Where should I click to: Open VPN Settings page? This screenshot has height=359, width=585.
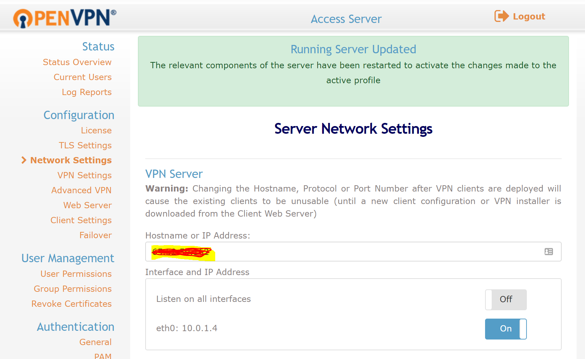click(85, 175)
